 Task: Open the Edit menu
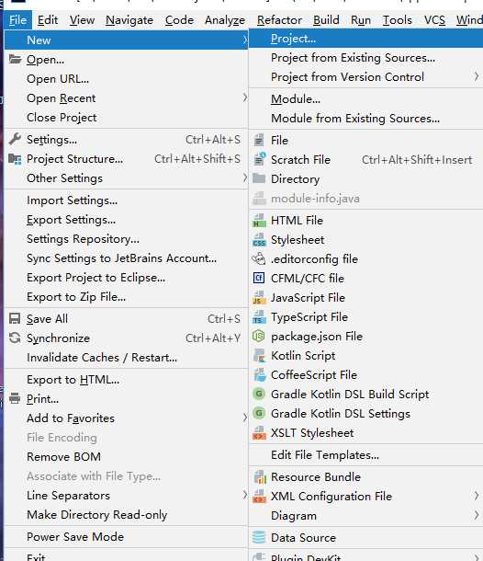48,20
